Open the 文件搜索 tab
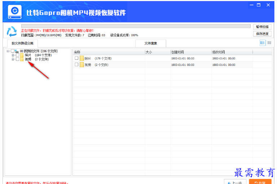Viewport: 278px width, 184px height. [x=151, y=43]
